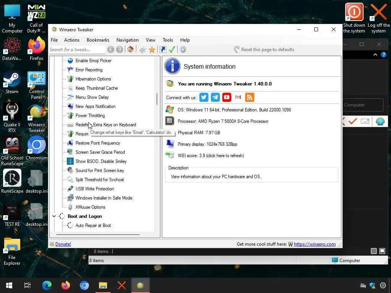The image size is (391, 293).
Task: Open the View menu
Action: click(x=150, y=40)
